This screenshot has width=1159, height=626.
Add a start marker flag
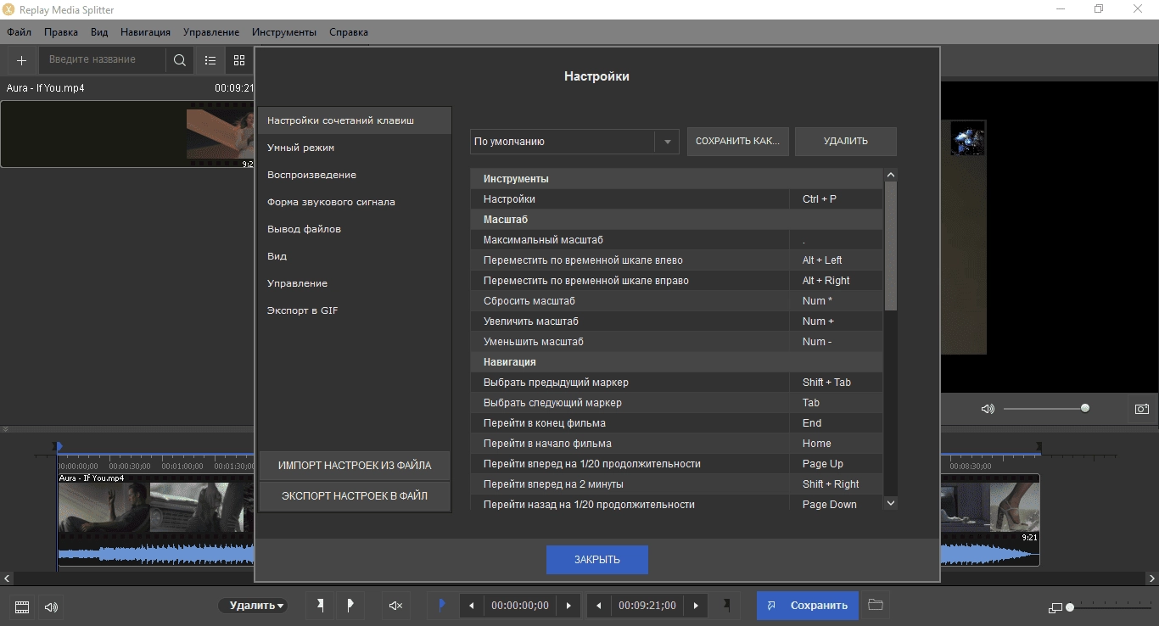(320, 606)
